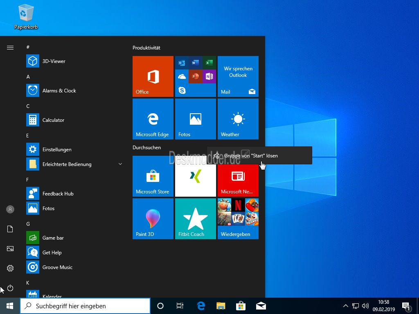The width and height of the screenshot is (419, 314).
Task: Open OneNote in the Office apps tile
Action: tap(209, 76)
